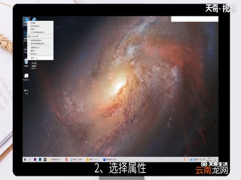Choose the bold Open entry atop the context menu
The width and height of the screenshot is (241, 180).
pos(40,23)
